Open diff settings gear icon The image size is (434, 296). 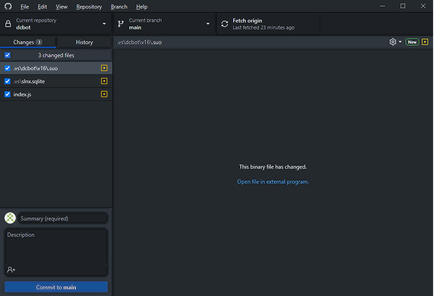click(x=392, y=42)
